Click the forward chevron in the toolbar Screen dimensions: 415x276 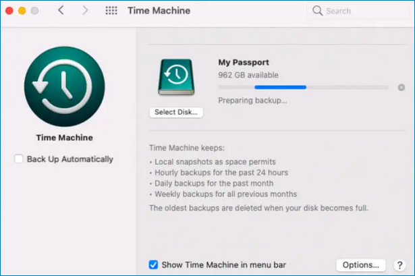(x=84, y=11)
